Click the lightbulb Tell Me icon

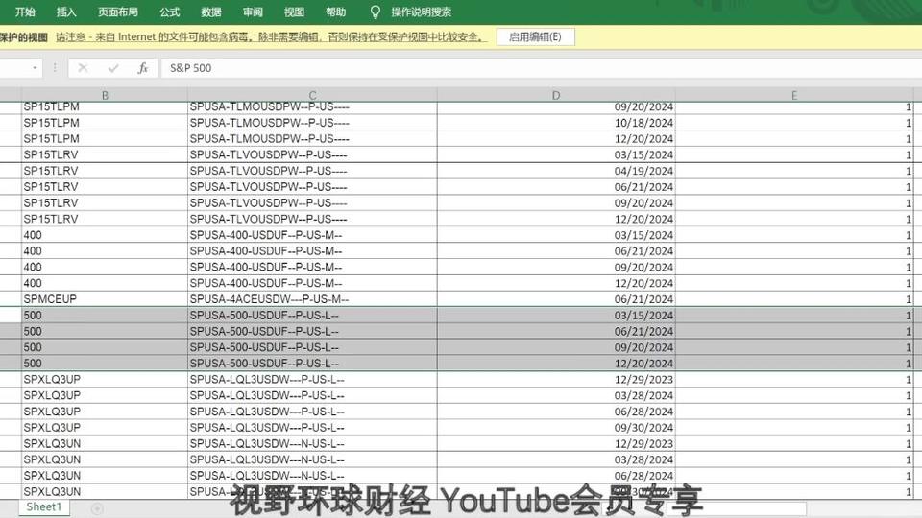[x=376, y=12]
